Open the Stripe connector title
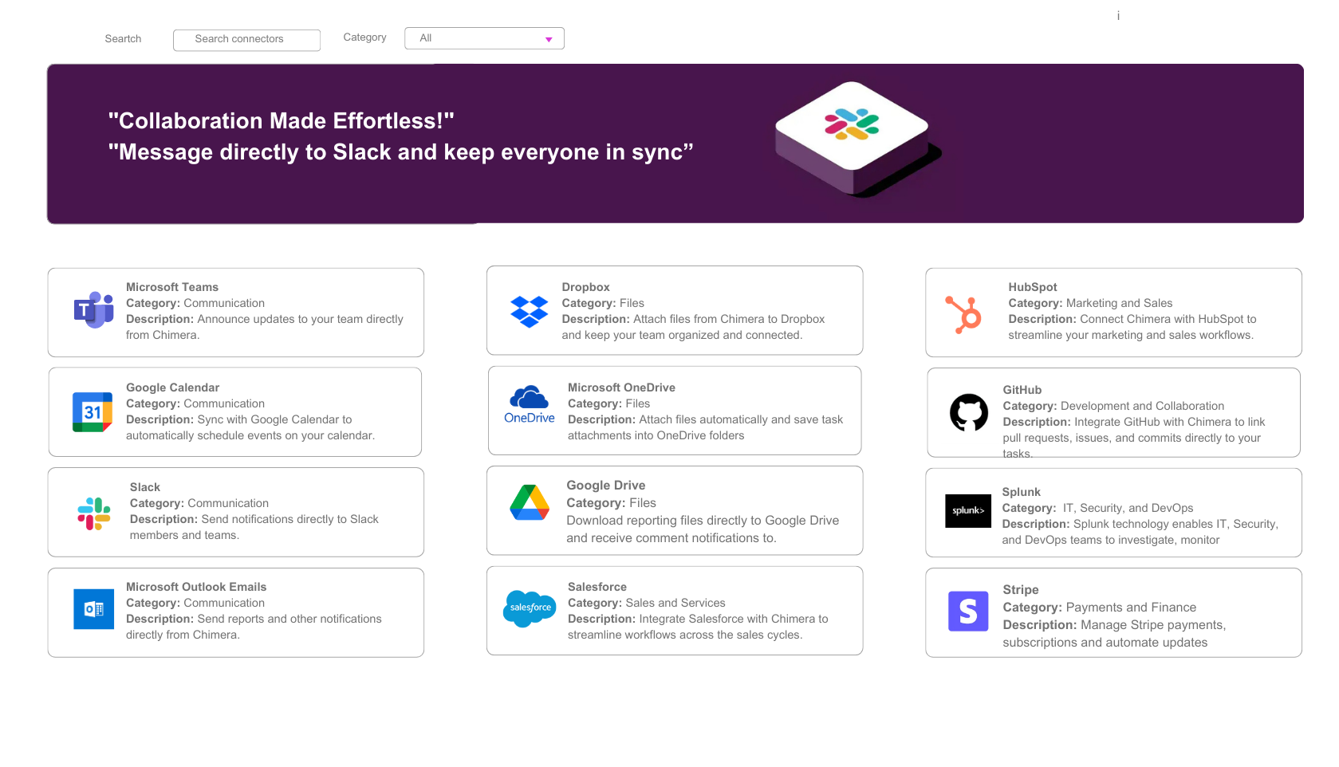Viewport: 1339px width, 767px height. [x=1021, y=590]
